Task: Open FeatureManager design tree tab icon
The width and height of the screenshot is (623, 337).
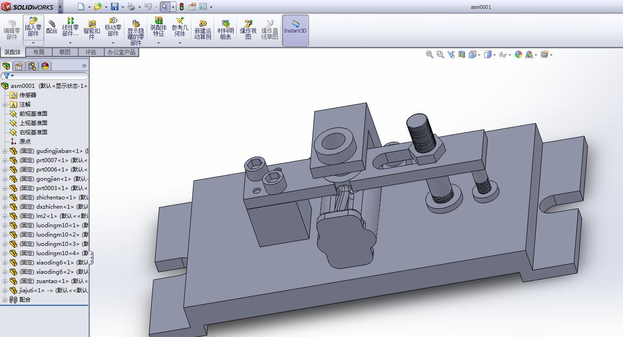Action: coord(6,66)
